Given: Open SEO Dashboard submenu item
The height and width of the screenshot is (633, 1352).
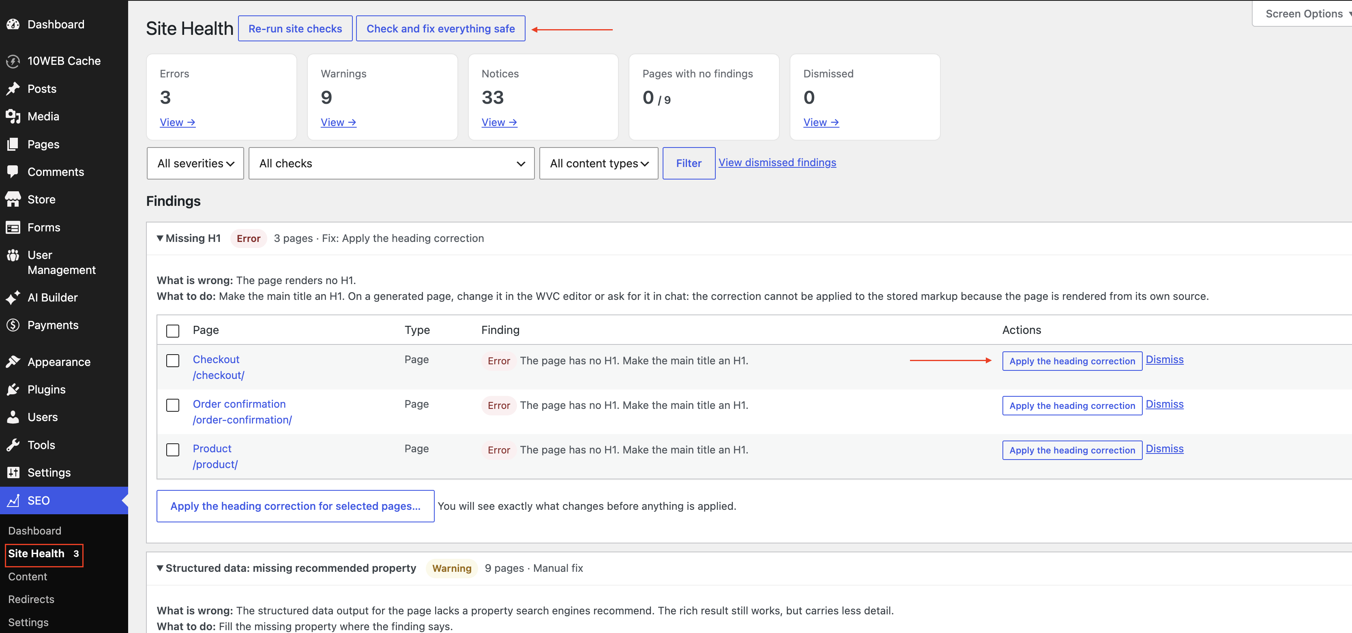Looking at the screenshot, I should (34, 531).
